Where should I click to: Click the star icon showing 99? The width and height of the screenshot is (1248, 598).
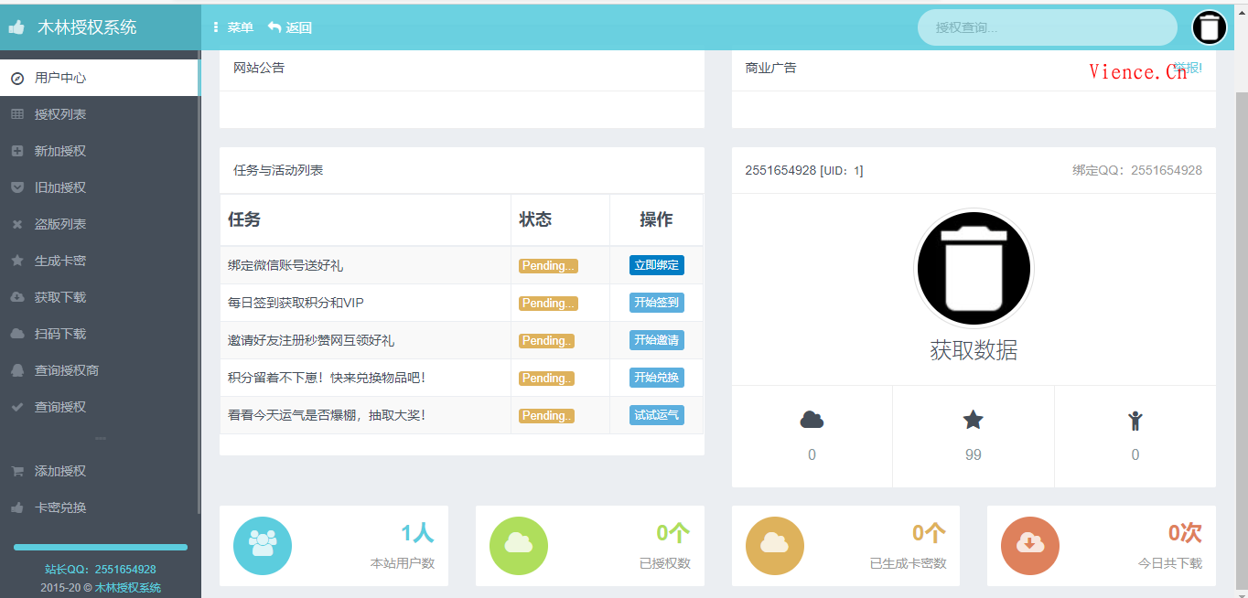(973, 420)
